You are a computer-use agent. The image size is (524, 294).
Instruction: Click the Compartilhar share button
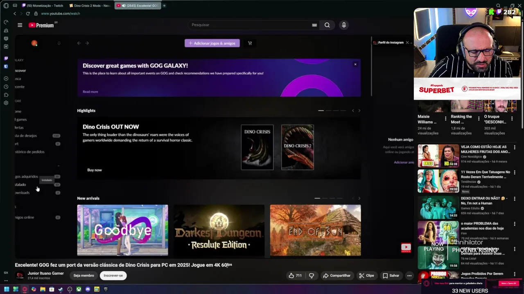point(337,276)
